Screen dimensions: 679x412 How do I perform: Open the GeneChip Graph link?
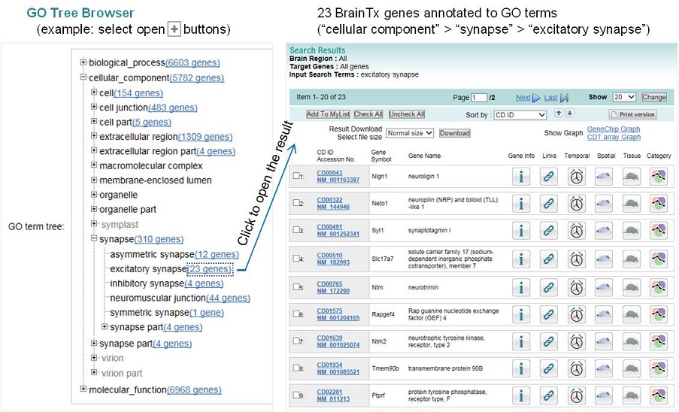click(614, 129)
